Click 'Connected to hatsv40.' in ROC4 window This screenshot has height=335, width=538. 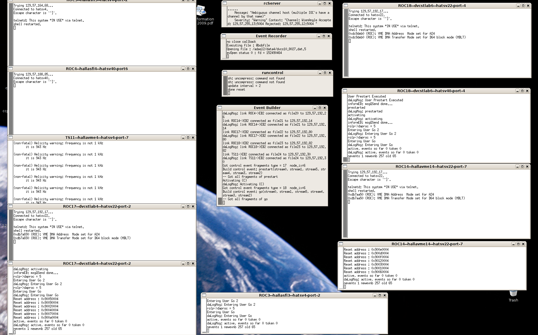pyautogui.click(x=32, y=78)
